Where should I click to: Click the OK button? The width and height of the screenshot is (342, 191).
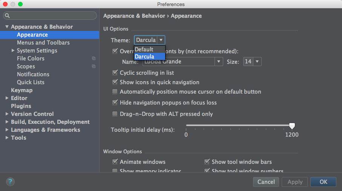coord(323,182)
